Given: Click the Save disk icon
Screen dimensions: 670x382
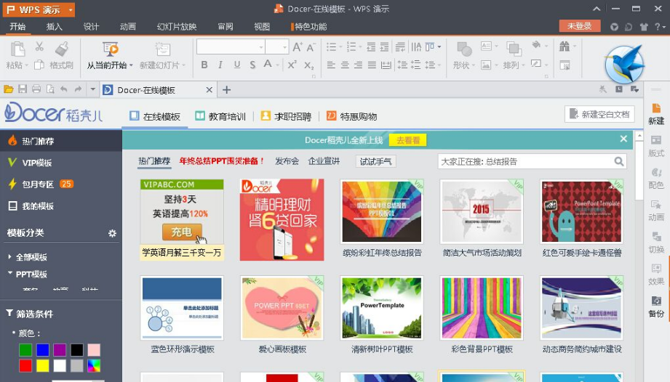Looking at the screenshot, I should [x=23, y=89].
